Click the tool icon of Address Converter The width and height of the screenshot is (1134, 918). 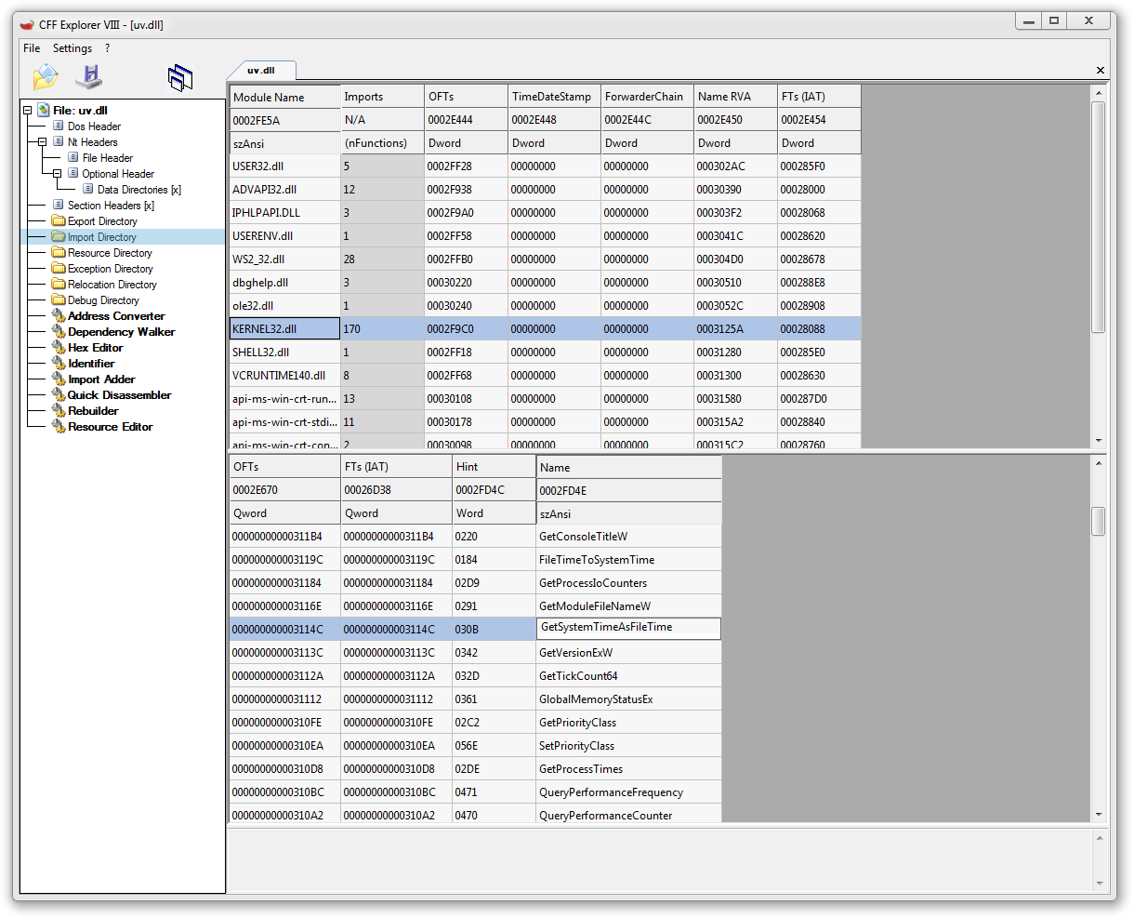coord(59,315)
